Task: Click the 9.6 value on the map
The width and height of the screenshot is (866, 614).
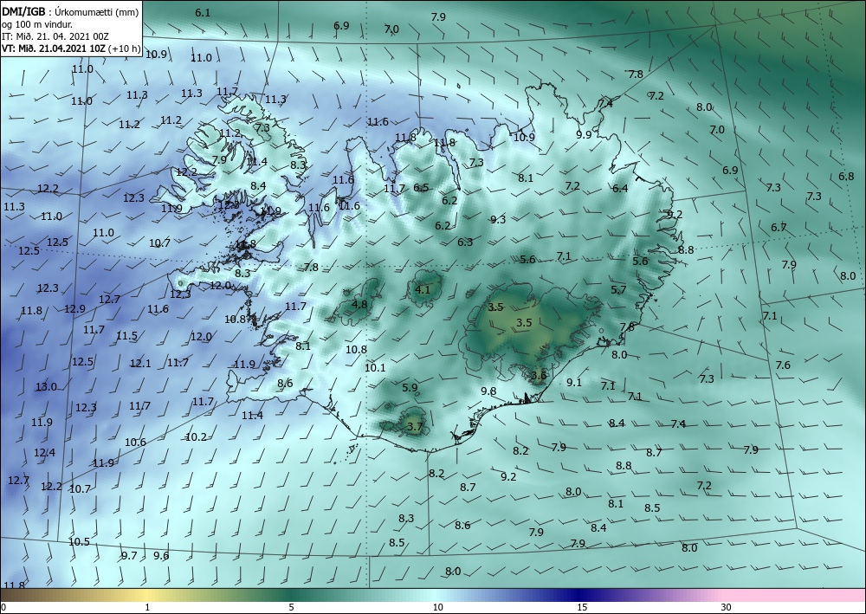Action: pyautogui.click(x=161, y=555)
